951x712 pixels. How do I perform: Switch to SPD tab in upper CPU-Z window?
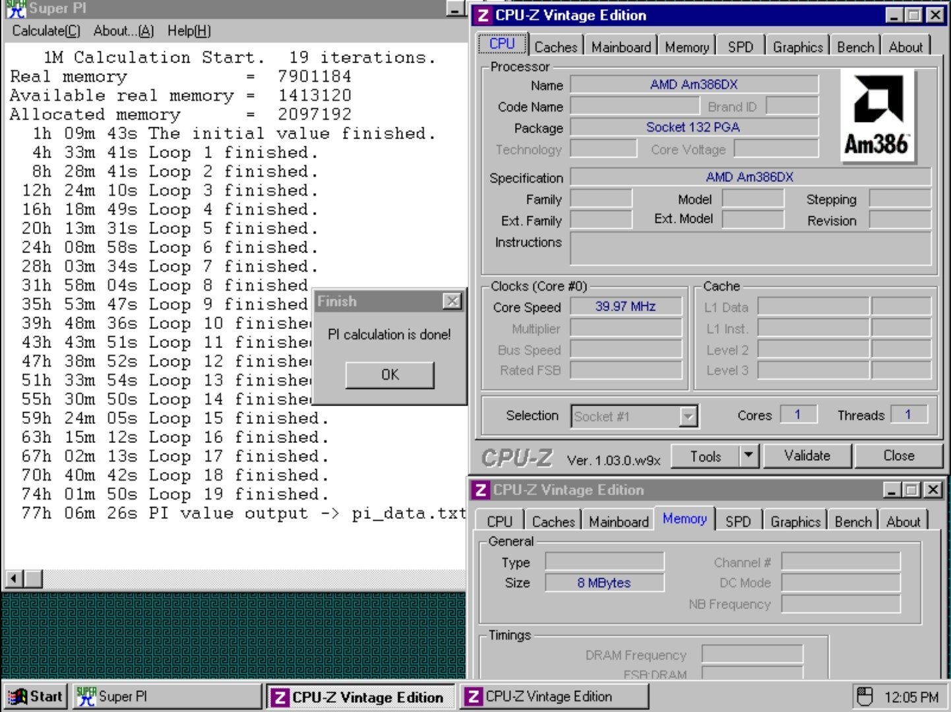point(741,47)
